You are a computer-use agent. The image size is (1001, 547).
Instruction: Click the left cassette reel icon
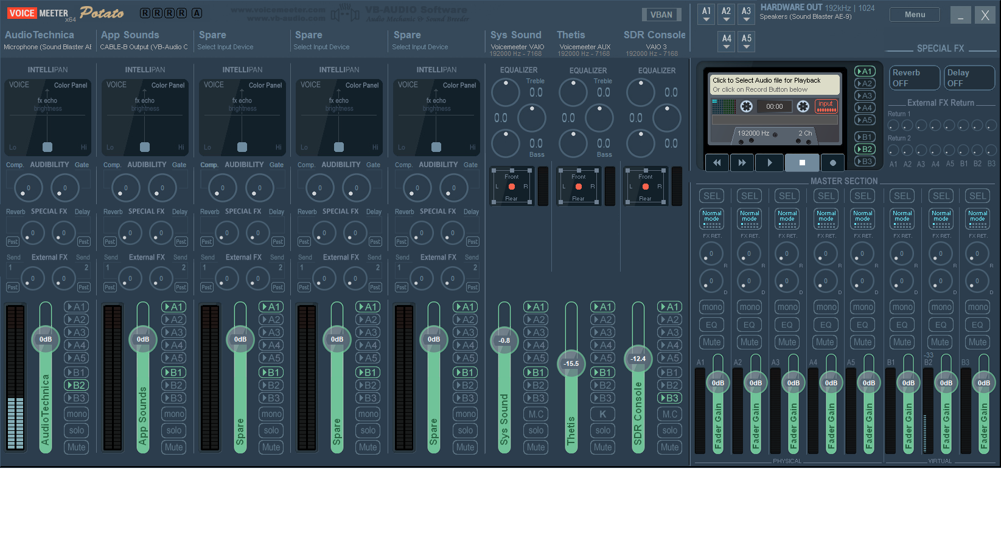(747, 106)
